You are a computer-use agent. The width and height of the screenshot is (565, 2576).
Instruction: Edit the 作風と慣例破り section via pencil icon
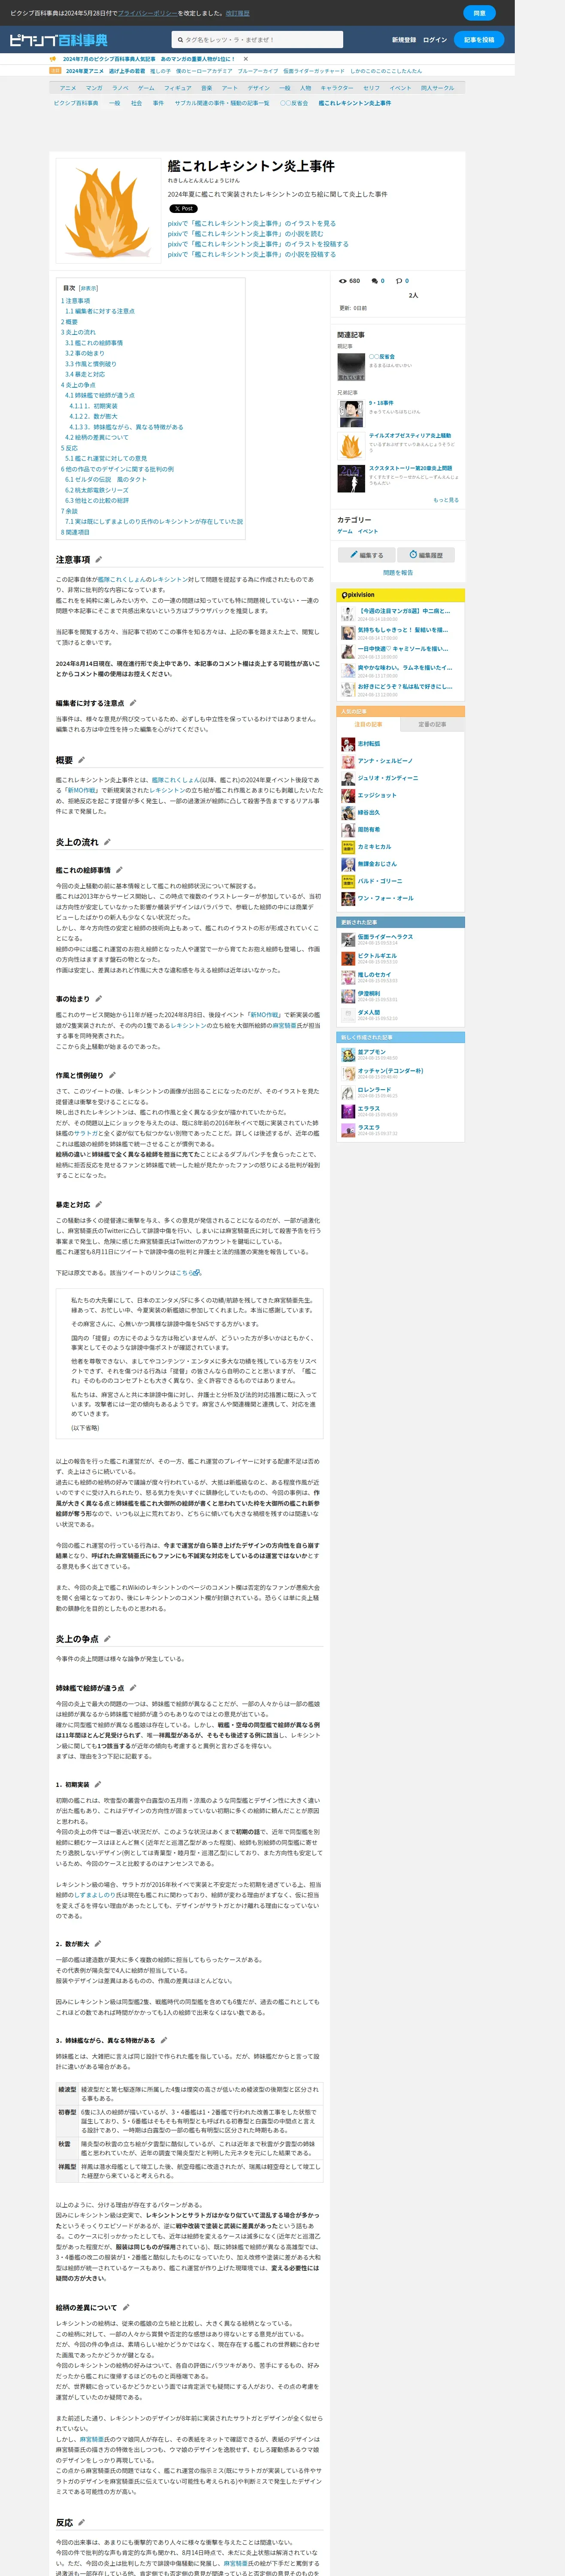[112, 1076]
